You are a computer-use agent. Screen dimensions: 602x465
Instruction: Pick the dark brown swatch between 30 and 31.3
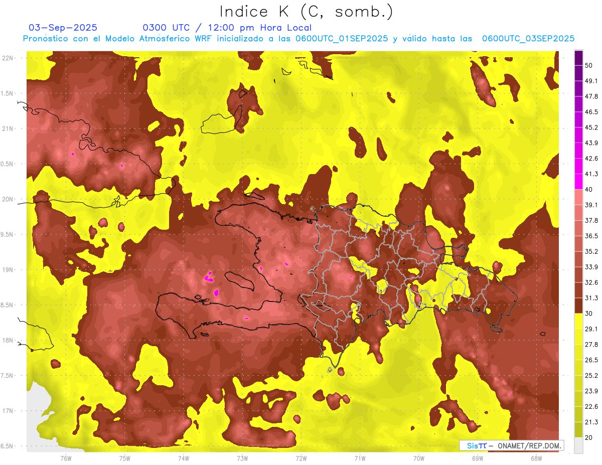tap(578, 305)
